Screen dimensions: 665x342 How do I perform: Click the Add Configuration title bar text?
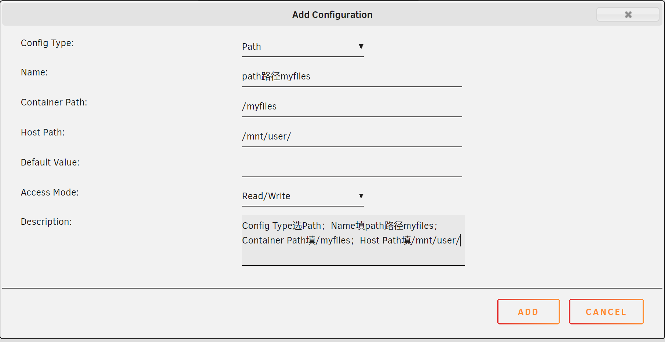332,15
